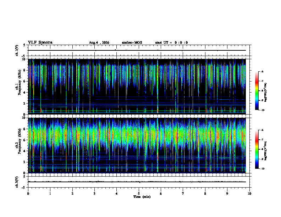
Task: Select the date text "Aug.4 , 2026"
Action: tap(99, 43)
